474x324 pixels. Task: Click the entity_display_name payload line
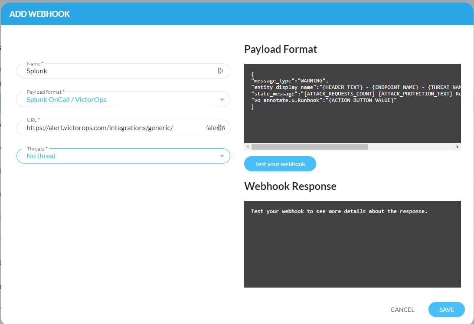coord(356,87)
